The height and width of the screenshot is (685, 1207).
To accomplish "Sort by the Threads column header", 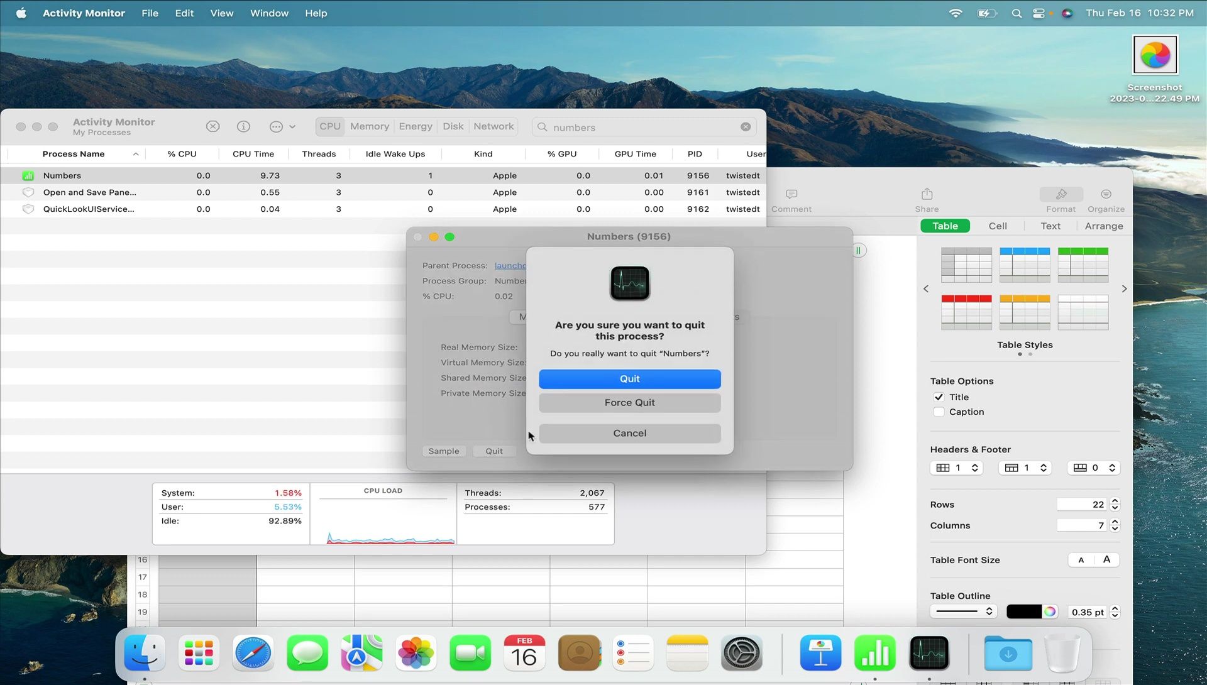I will point(319,154).
